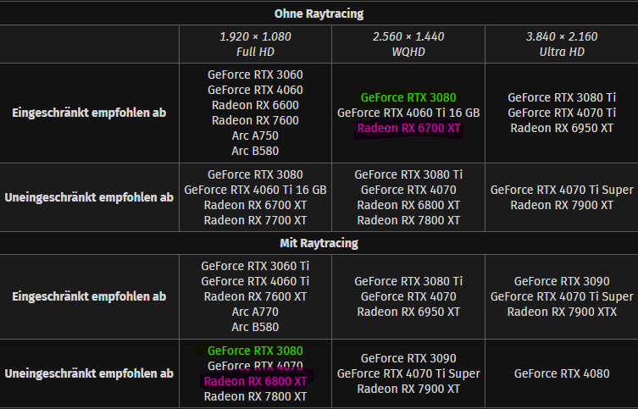Click "GeForce RTX 3080 Ti" in the Mit Raytracing section
The height and width of the screenshot is (409, 638).
[x=408, y=281]
